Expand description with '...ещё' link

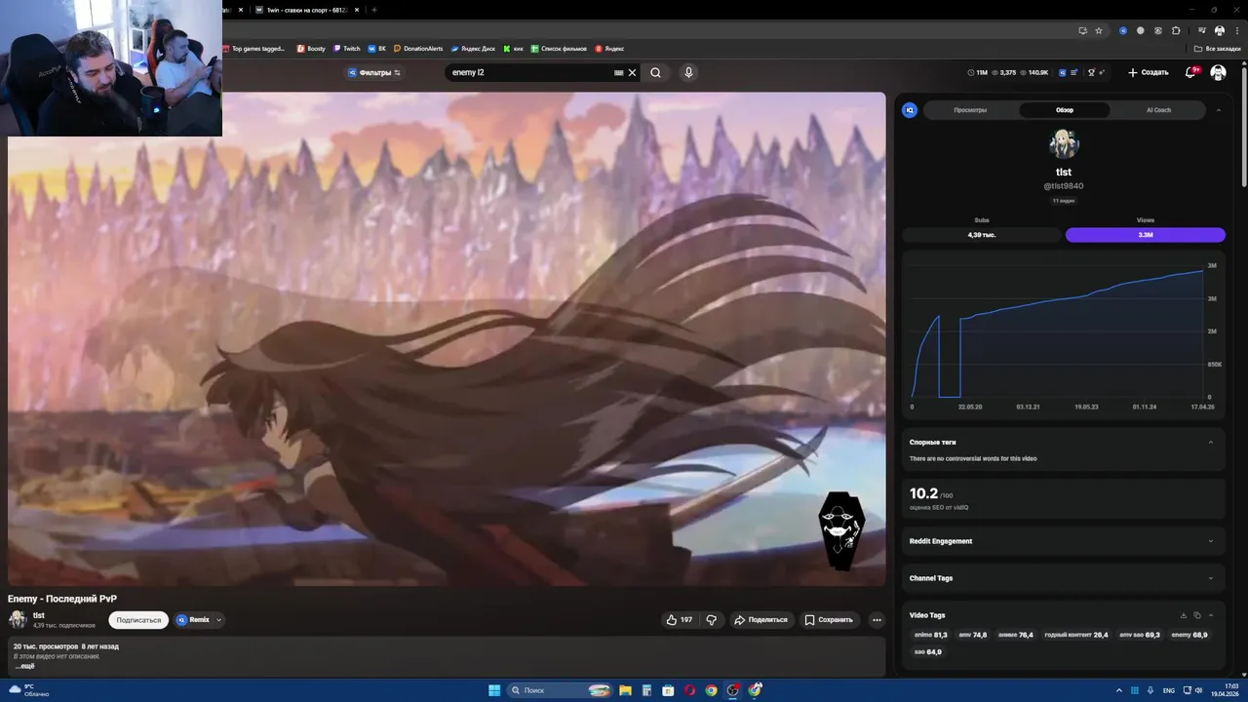pos(24,666)
